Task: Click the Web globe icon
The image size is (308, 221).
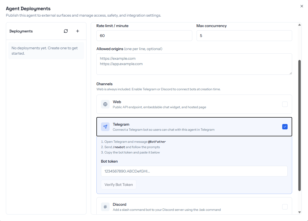Action: click(x=105, y=104)
